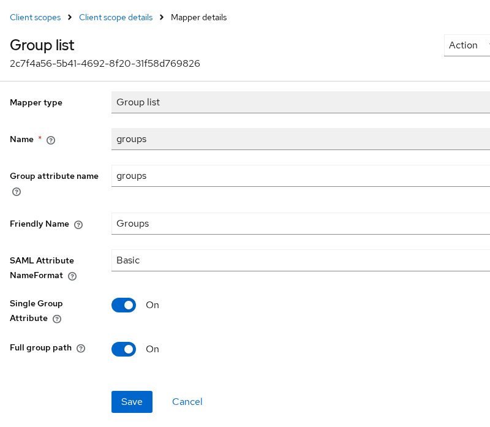490x427 pixels.
Task: Click the read-only Mapper type field
Action: [301, 102]
